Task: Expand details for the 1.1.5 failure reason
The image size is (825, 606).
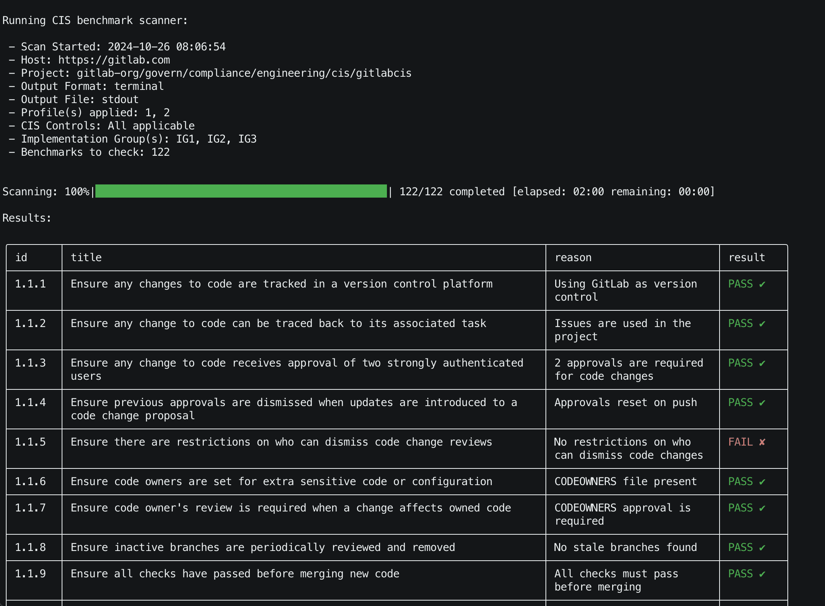Action: pos(628,448)
